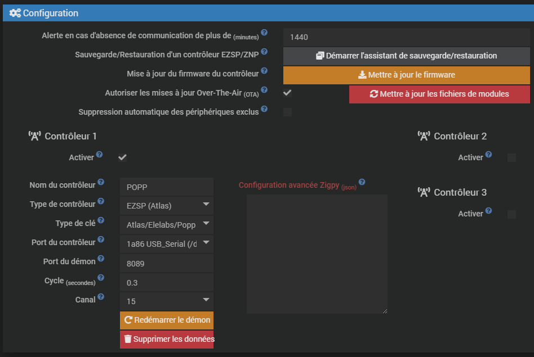This screenshot has height=357, width=534.
Task: Expand the Canal dropdown showing 15
Action: (167, 301)
